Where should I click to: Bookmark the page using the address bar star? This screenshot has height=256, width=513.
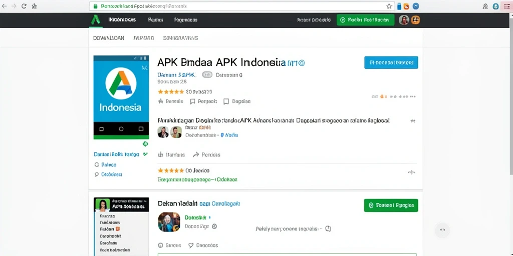(389, 6)
